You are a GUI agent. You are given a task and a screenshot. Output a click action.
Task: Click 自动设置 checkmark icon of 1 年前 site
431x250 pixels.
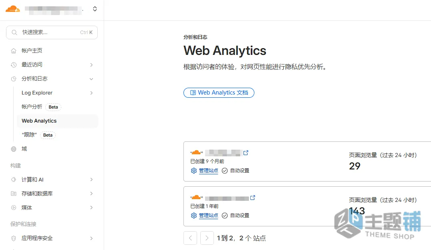(225, 216)
